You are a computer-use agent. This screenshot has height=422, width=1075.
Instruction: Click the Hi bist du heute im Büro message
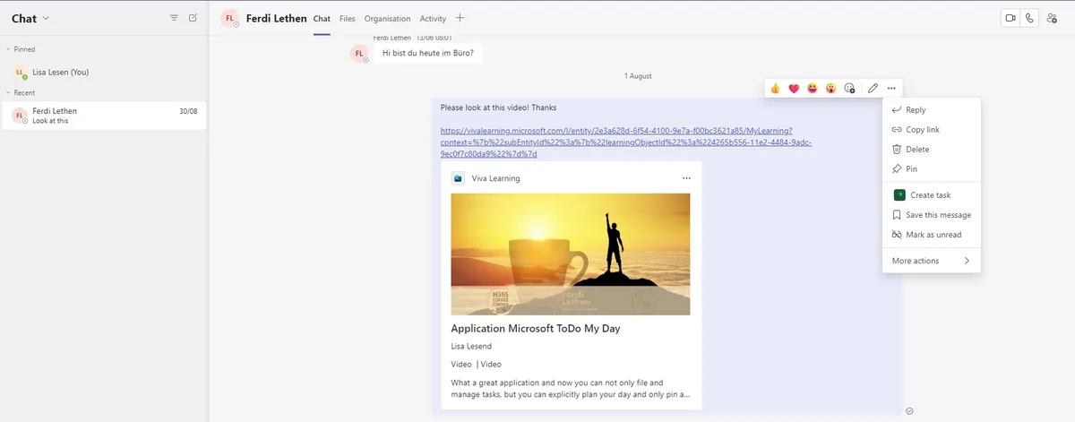(x=428, y=53)
